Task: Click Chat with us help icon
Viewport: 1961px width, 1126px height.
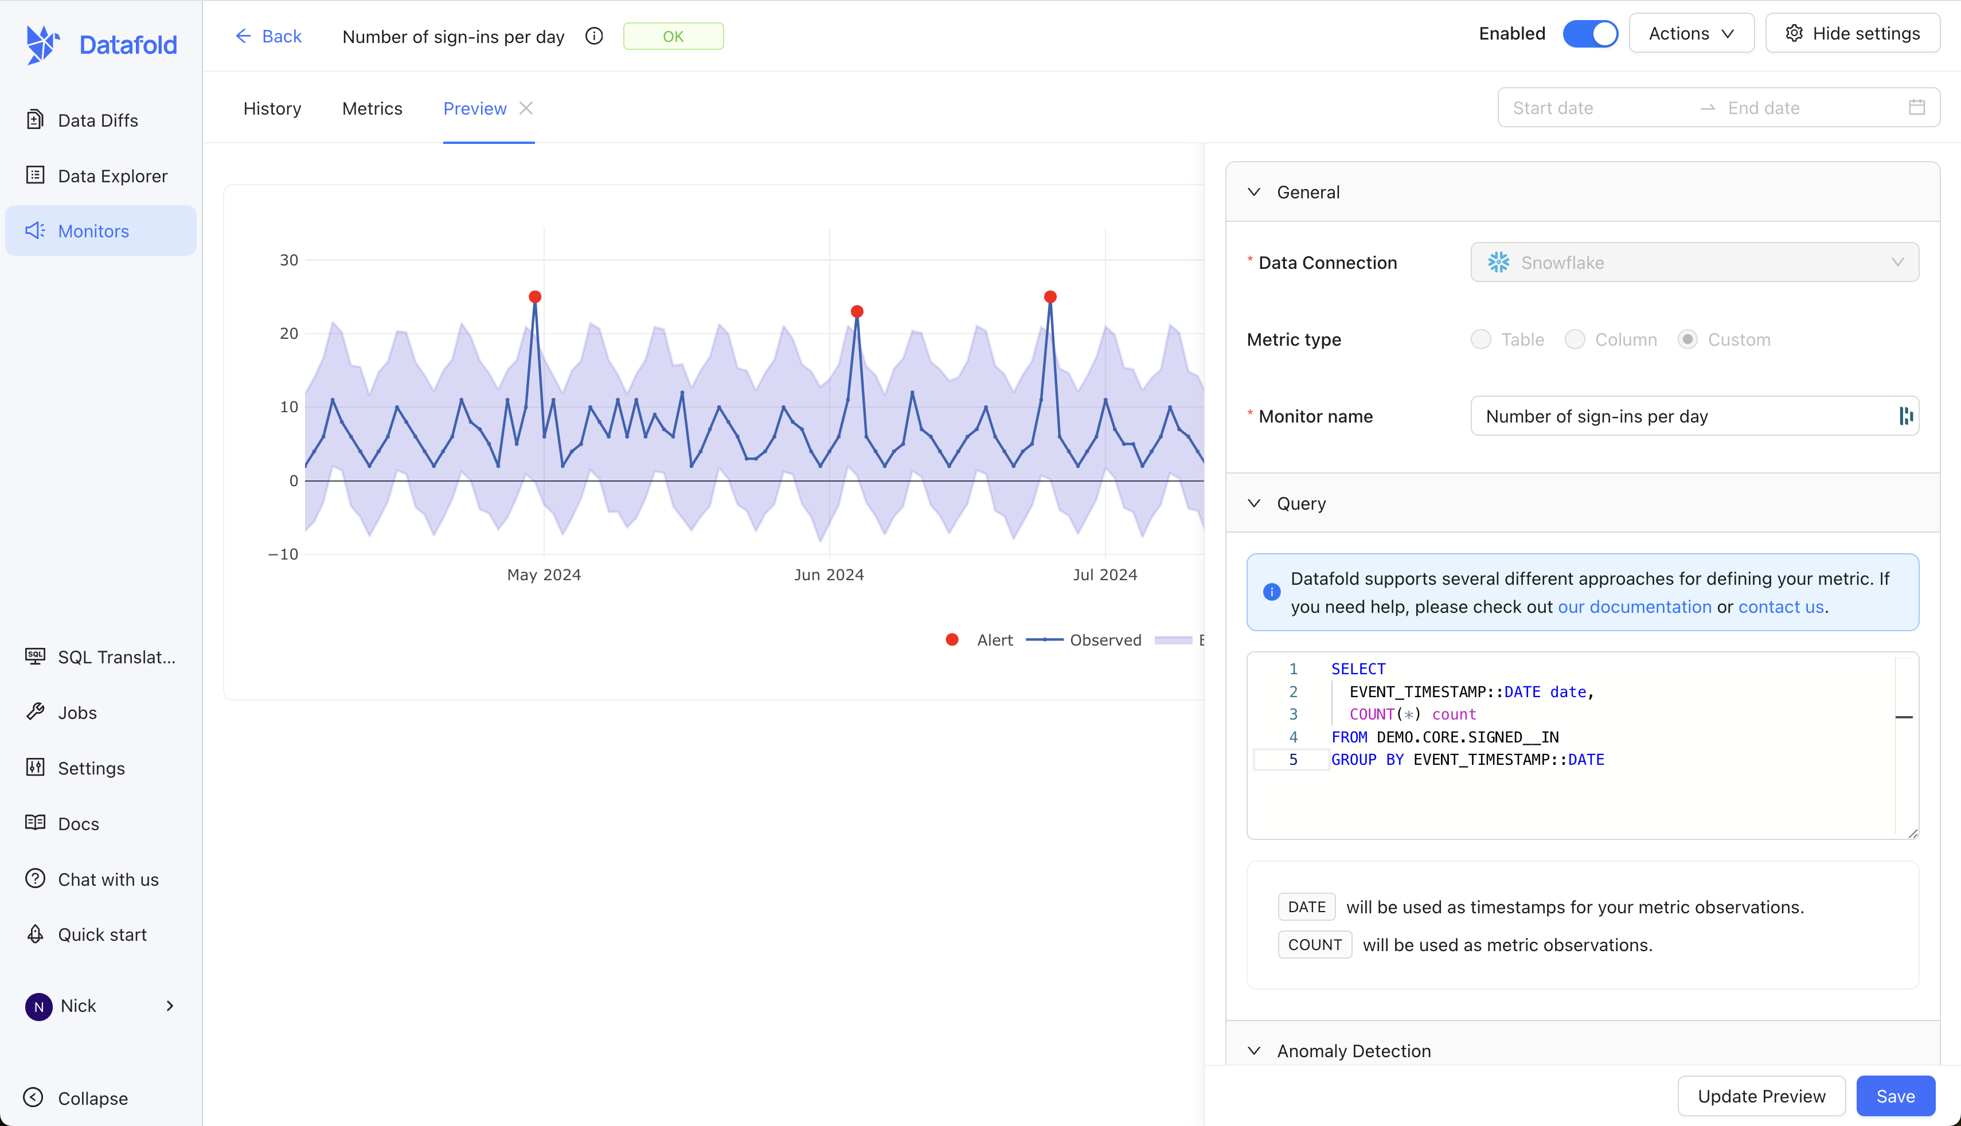Action: point(35,878)
